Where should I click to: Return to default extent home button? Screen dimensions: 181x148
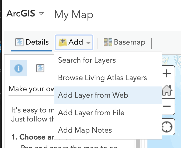(x=168, y=90)
